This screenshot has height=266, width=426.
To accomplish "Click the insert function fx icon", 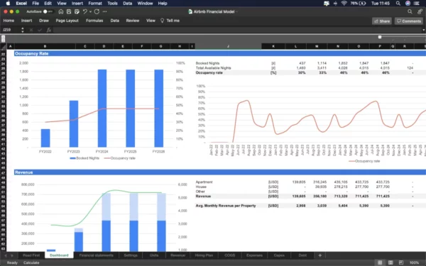I will point(49,30).
